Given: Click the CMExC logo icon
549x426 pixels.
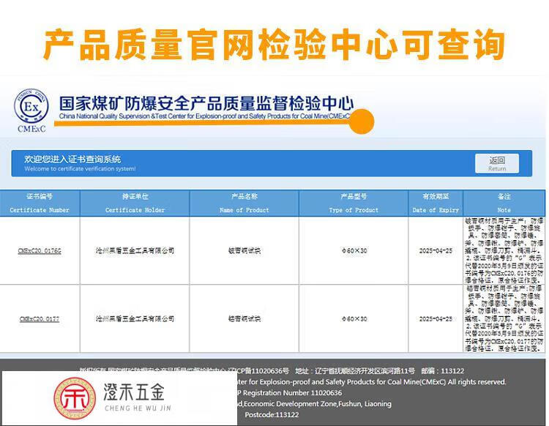Looking at the screenshot, I should pos(30,110).
